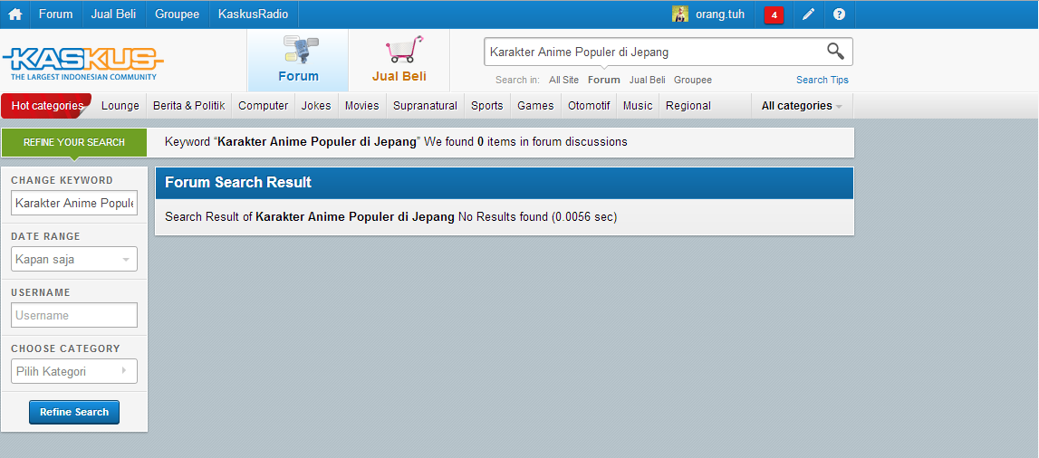Open the notifications badge showing 4
Viewport: 1039px width, 458px height.
click(x=774, y=14)
